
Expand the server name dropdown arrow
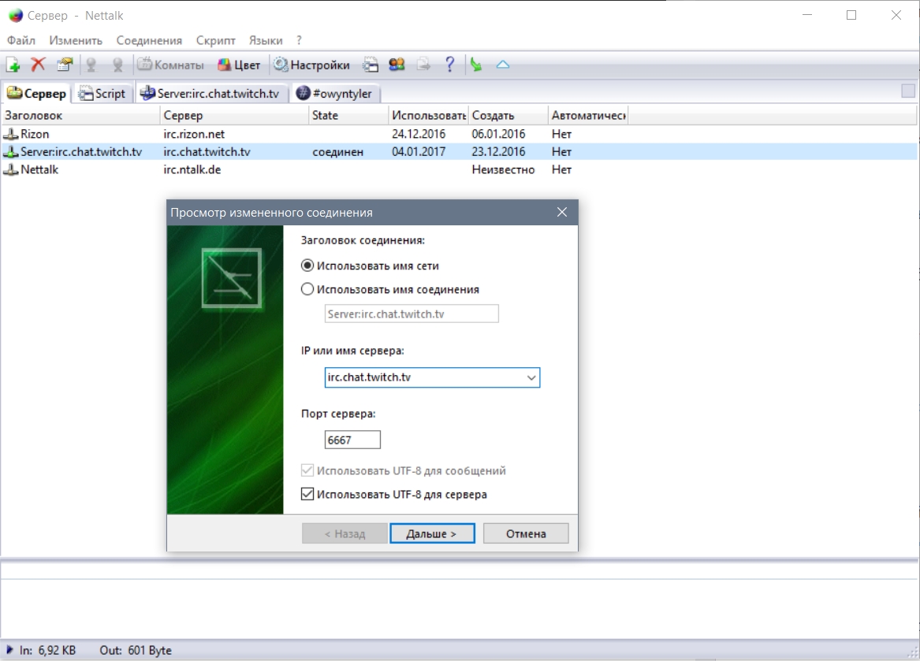pyautogui.click(x=531, y=378)
